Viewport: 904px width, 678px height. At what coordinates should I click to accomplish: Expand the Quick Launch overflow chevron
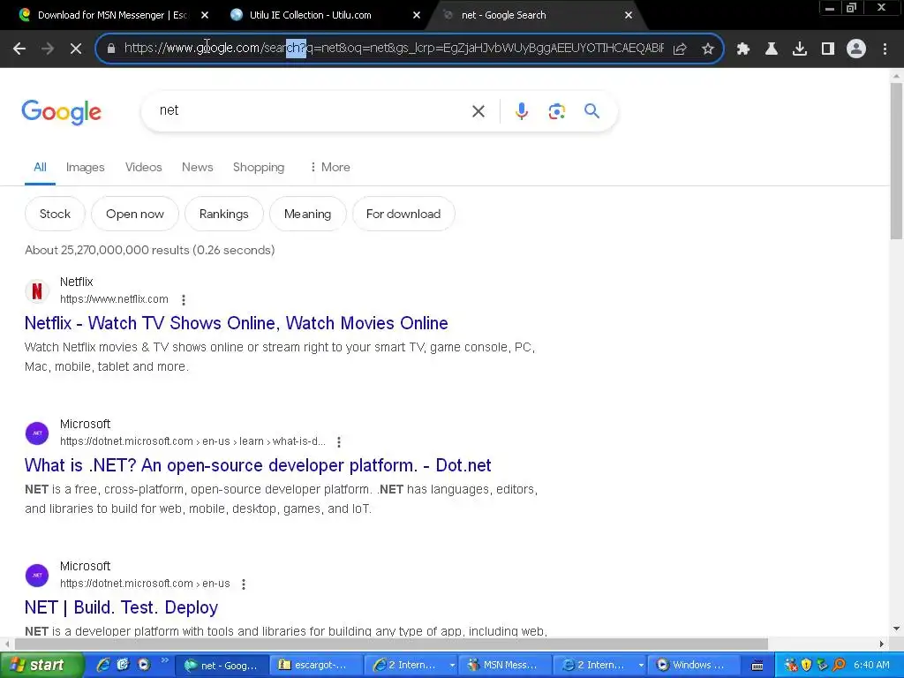(x=164, y=660)
